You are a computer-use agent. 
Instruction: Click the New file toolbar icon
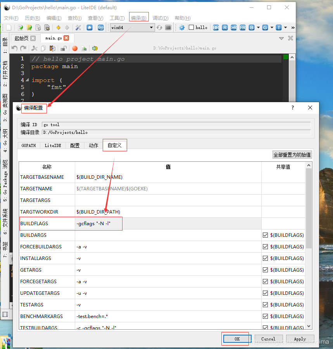pos(9,27)
